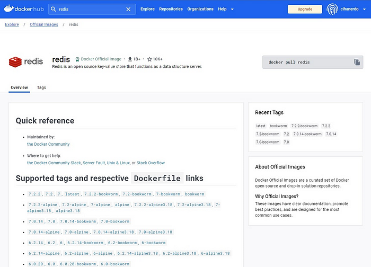The image size is (371, 267).
Task: Click the Why Official Images? heading
Action: pyautogui.click(x=277, y=197)
